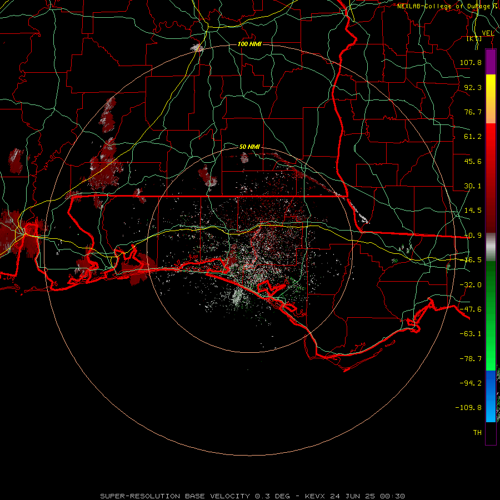Select the -94.2 velocity scale value
This screenshot has height=500, width=500.
471,383
